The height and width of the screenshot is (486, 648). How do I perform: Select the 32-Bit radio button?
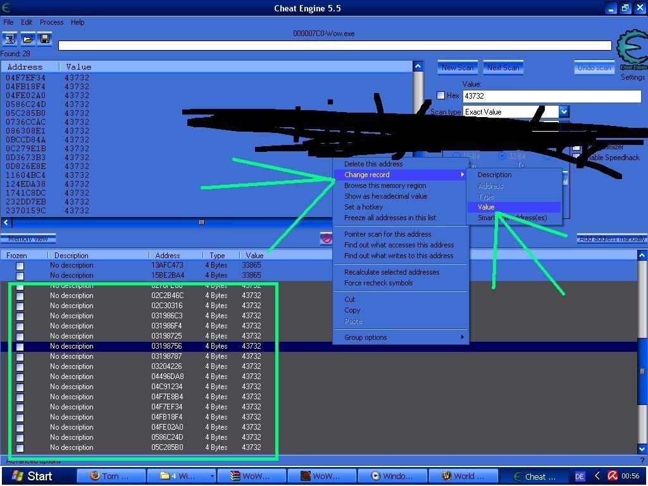[x=502, y=156]
